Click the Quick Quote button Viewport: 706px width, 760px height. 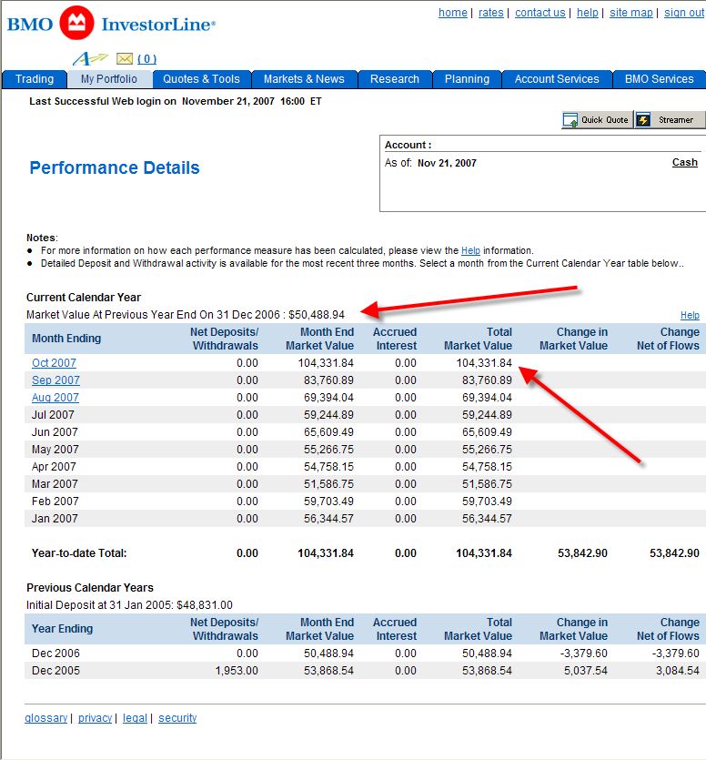(598, 120)
